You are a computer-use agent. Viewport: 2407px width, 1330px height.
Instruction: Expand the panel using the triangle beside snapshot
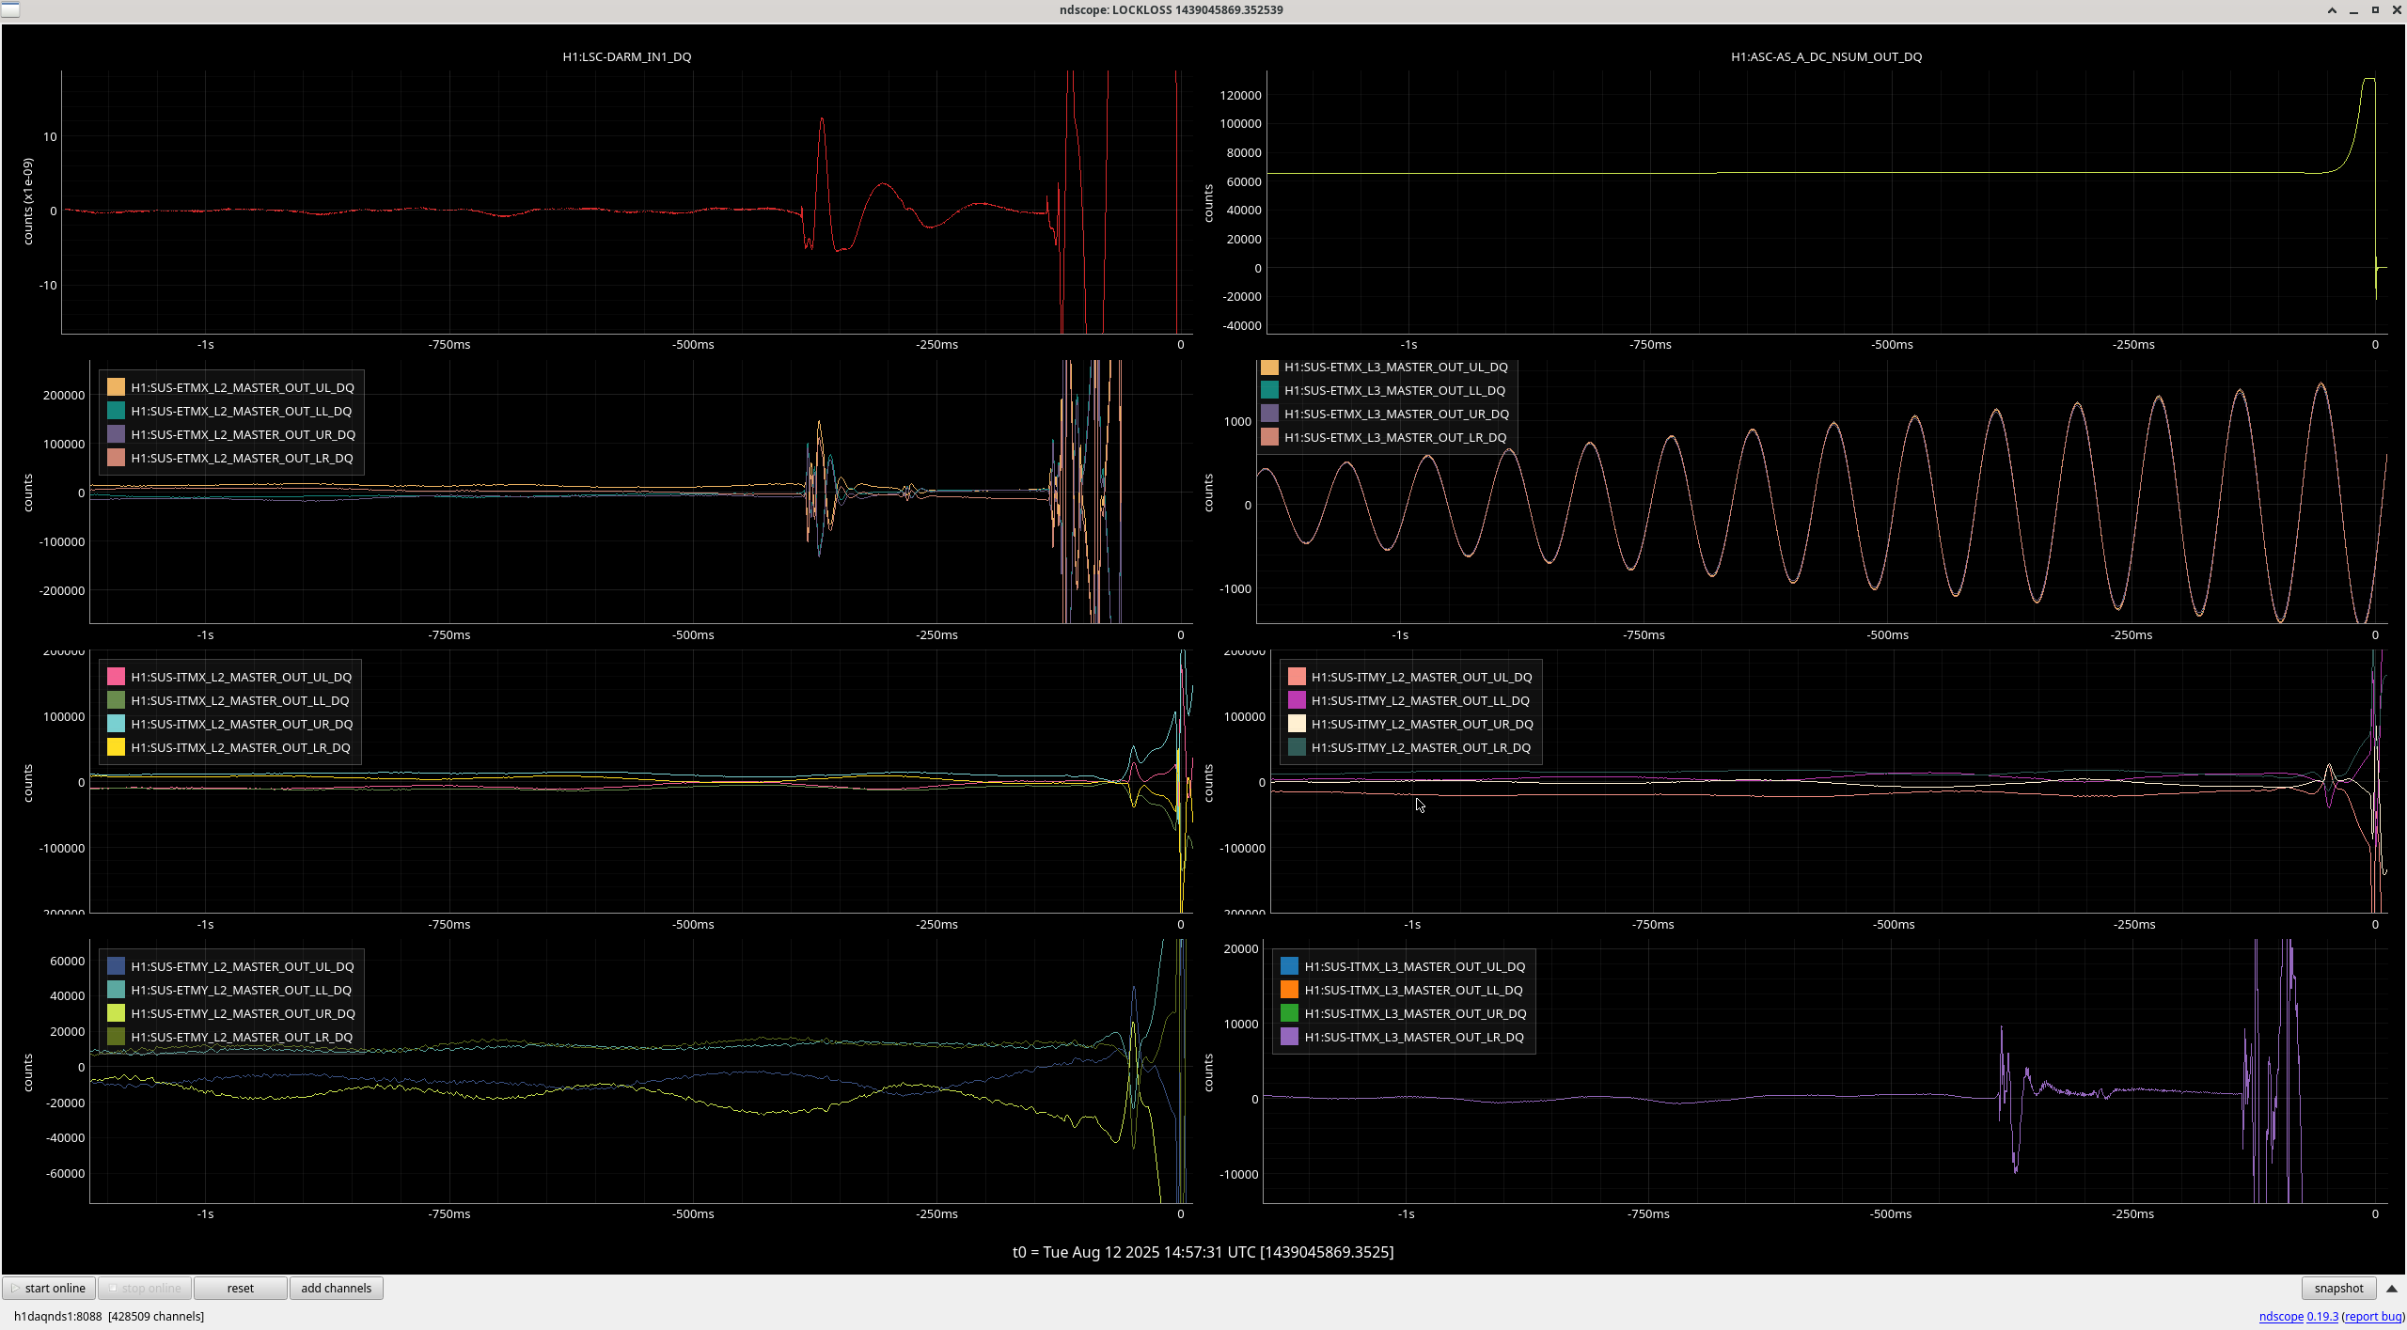coord(2392,1288)
